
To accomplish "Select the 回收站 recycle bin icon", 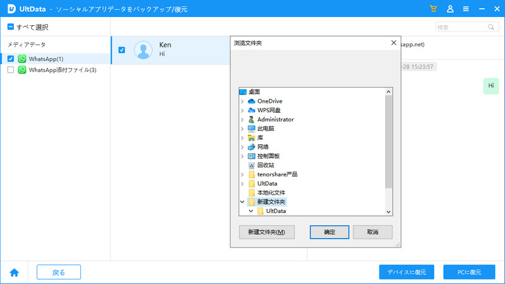I will click(251, 166).
